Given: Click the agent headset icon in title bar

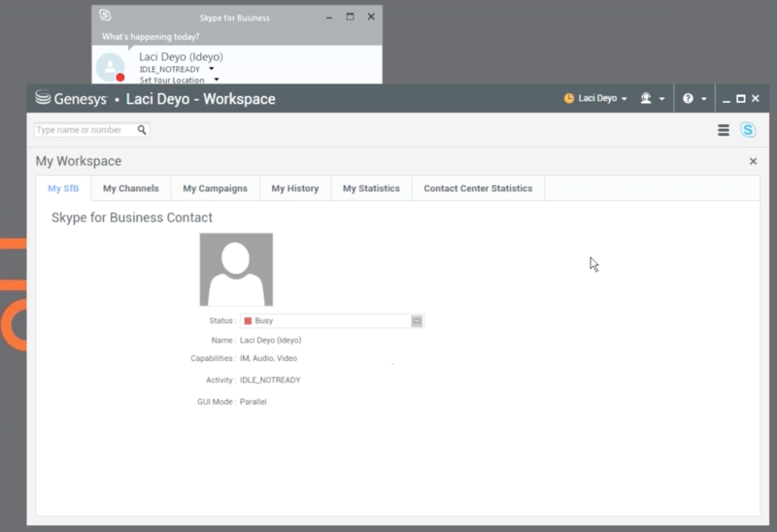Looking at the screenshot, I should [646, 99].
